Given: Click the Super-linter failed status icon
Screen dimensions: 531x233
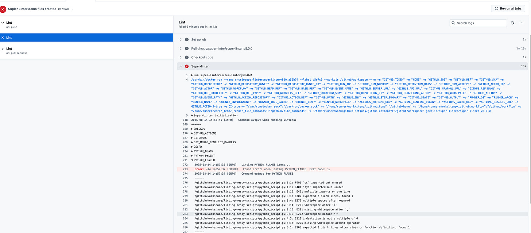Looking at the screenshot, I should click(187, 66).
